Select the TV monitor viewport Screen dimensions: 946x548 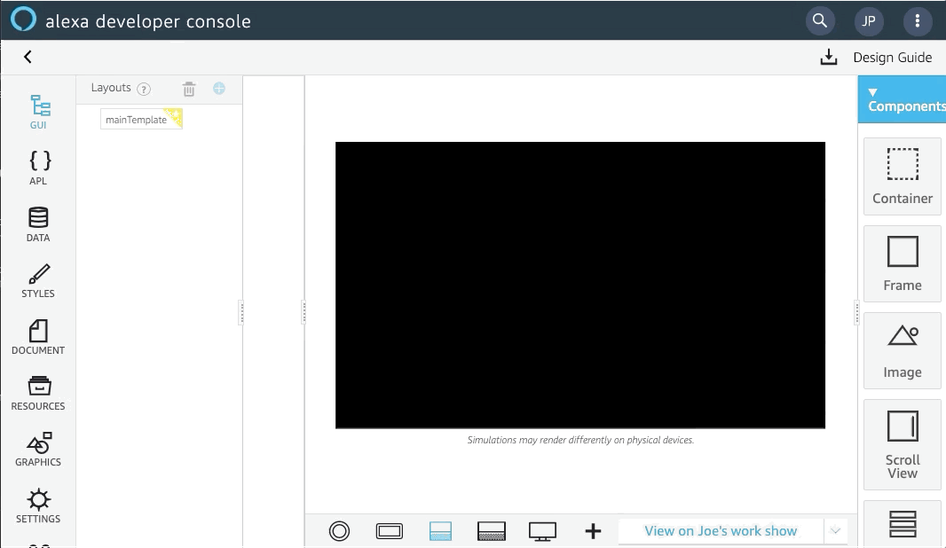pos(542,531)
